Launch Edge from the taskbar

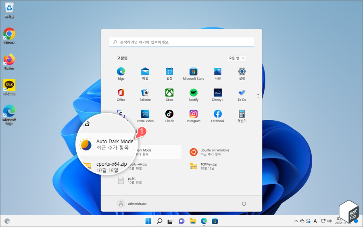[204, 221]
